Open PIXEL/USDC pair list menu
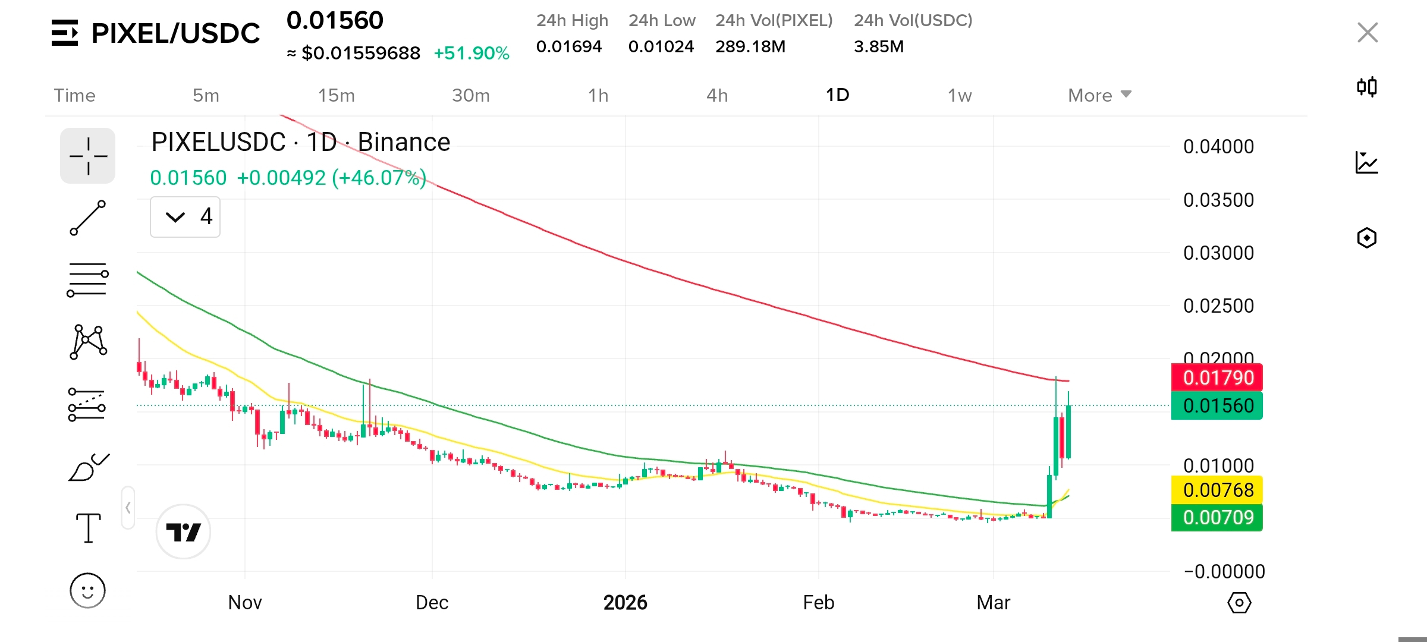The height and width of the screenshot is (642, 1427). coord(65,33)
